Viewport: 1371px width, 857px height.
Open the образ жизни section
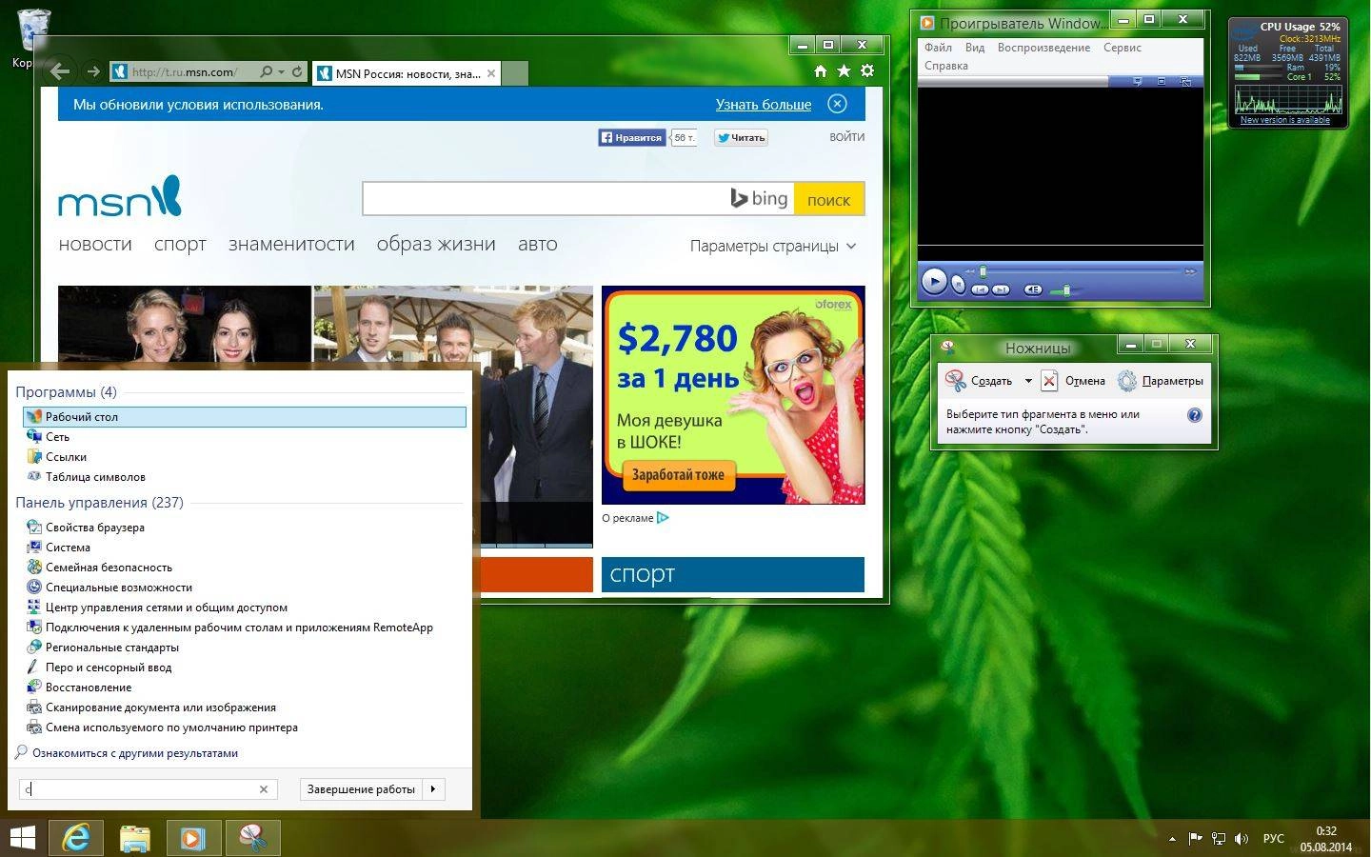pos(436,244)
